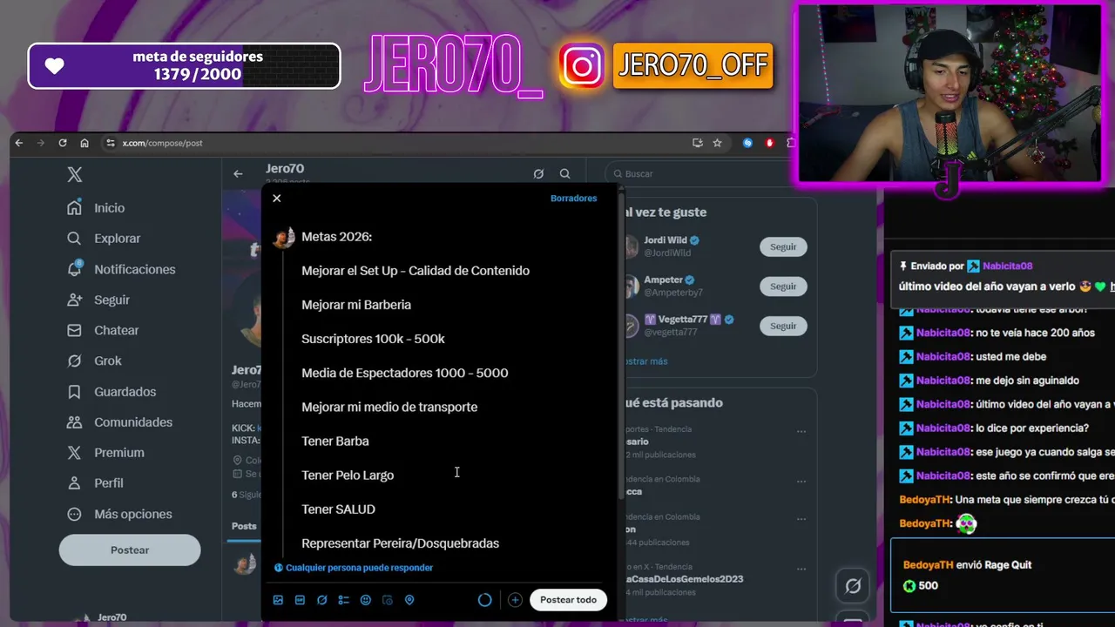Follow Jordi Wild
This screenshot has width=1115, height=627.
tap(783, 246)
